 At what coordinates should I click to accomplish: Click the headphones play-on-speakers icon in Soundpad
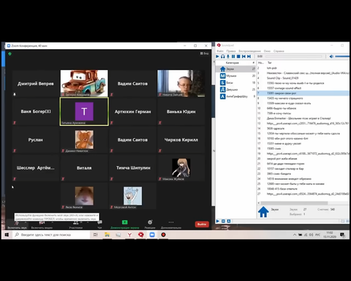coord(223,56)
